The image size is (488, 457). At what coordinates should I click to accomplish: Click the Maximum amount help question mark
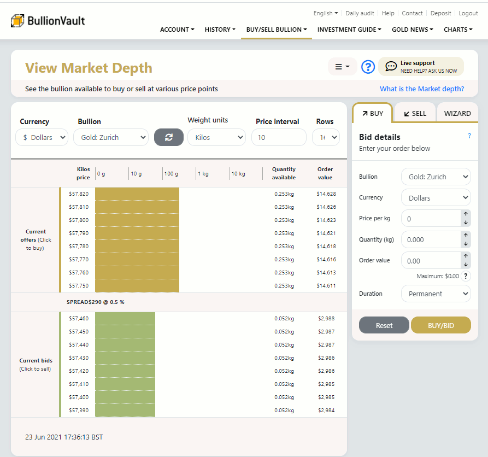coord(466,276)
